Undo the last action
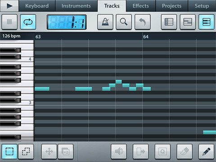 (143, 22)
